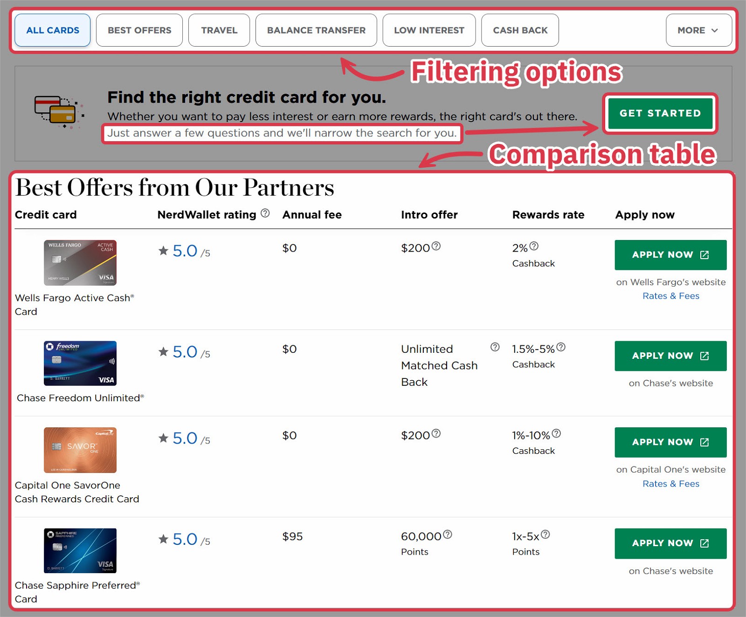The height and width of the screenshot is (617, 746).
Task: Open the Cash Back filter tab
Action: [x=520, y=30]
